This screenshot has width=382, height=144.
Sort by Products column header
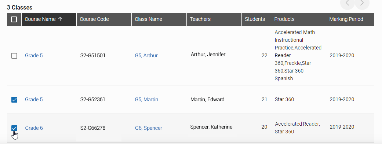coord(284,19)
